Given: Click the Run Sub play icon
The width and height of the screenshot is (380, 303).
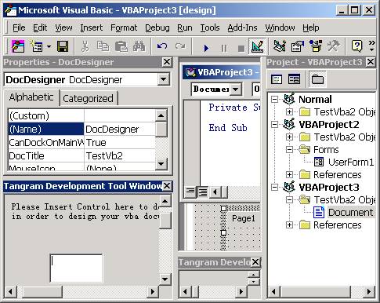Looking at the screenshot, I should click(206, 48).
